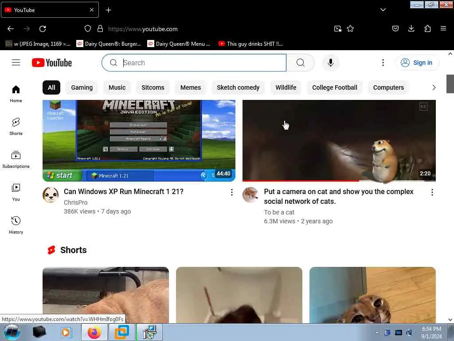
Task: Bookmark this page with star icon
Action: (350, 29)
